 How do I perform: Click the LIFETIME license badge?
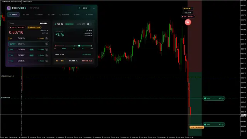35,8
